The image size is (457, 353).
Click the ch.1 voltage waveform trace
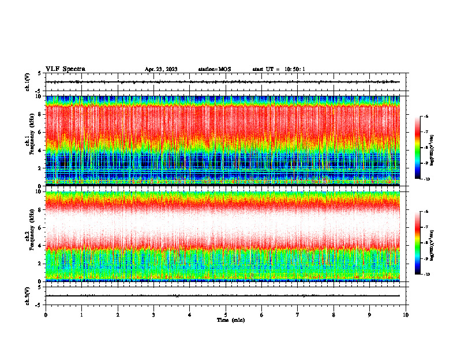coord(223,82)
